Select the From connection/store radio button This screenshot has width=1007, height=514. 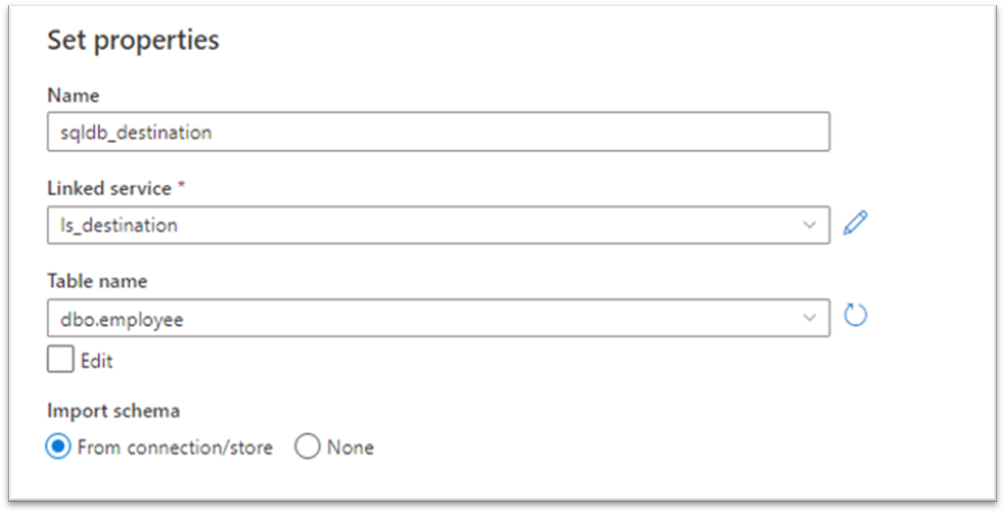58,446
